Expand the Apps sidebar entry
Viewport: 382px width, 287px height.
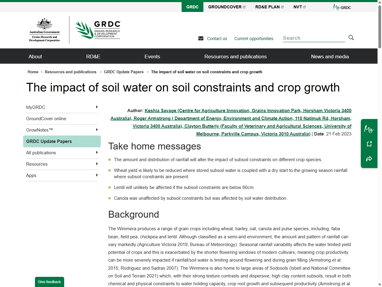tap(97, 175)
